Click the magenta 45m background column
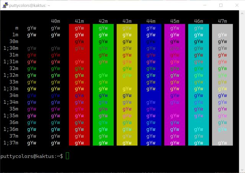Image resolution: width=245 pixels, height=173 pixels. [x=175, y=84]
